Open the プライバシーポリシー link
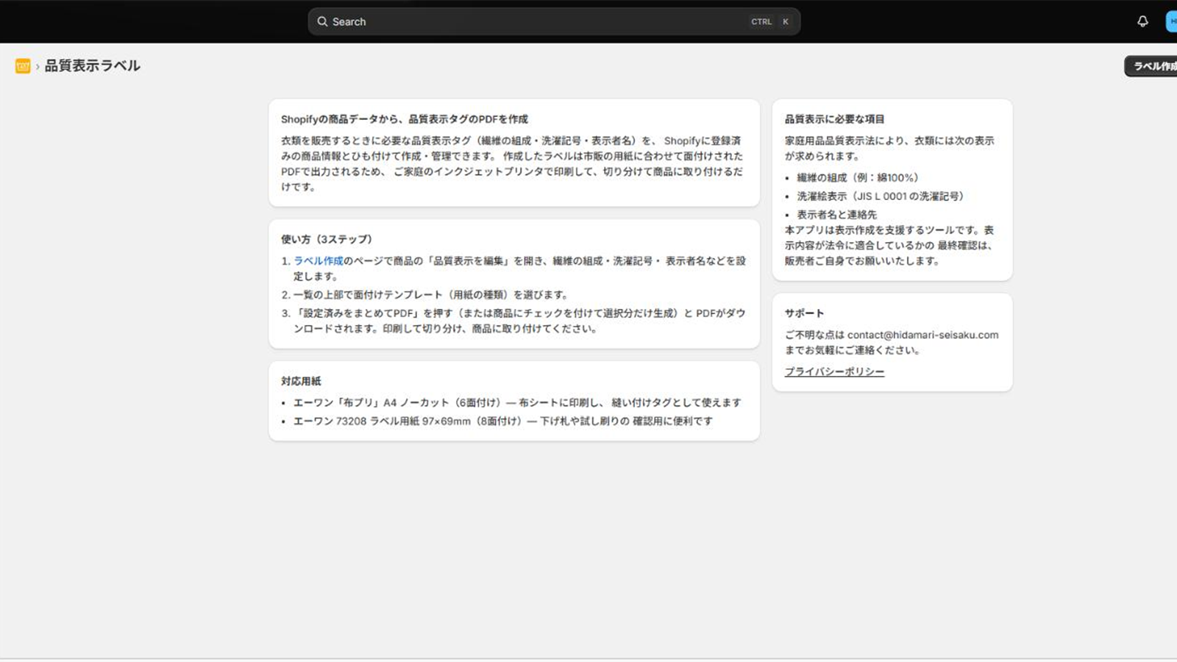The width and height of the screenshot is (1177, 662). (x=834, y=371)
